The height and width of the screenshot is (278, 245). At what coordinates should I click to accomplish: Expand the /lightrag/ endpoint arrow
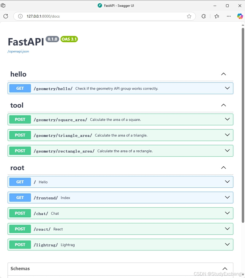click(227, 244)
